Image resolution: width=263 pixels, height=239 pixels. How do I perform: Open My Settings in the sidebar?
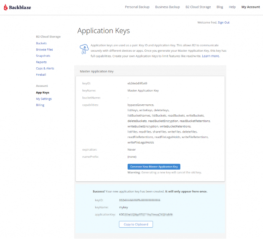(x=44, y=99)
